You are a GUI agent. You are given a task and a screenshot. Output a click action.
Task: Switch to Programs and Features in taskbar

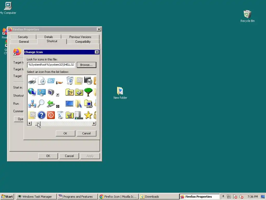[x=77, y=197]
